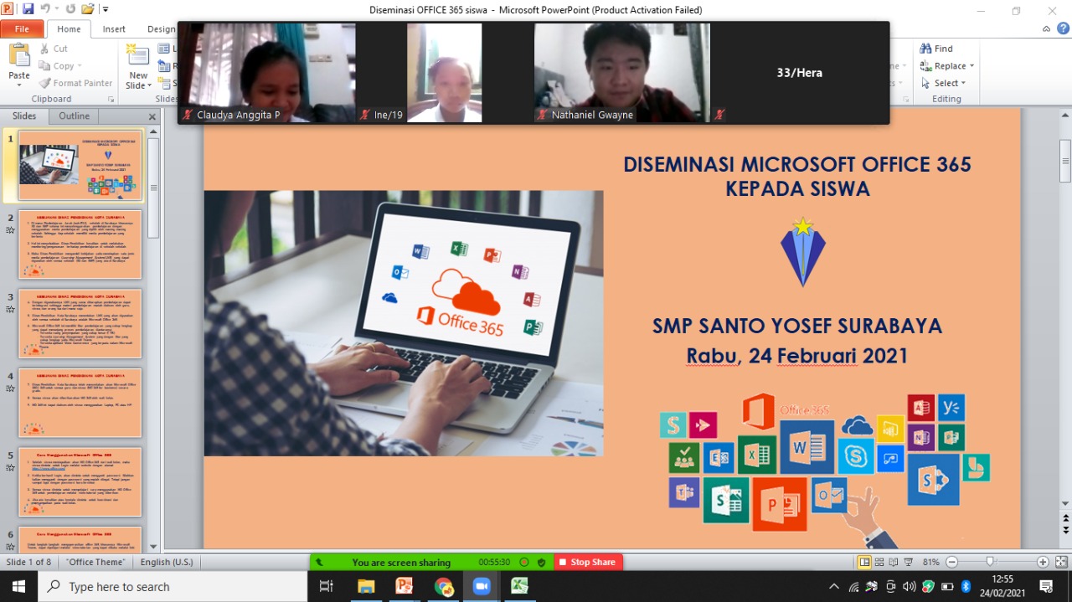Click the Zoom recording indicator icon
The width and height of the screenshot is (1072, 602).
click(x=524, y=563)
